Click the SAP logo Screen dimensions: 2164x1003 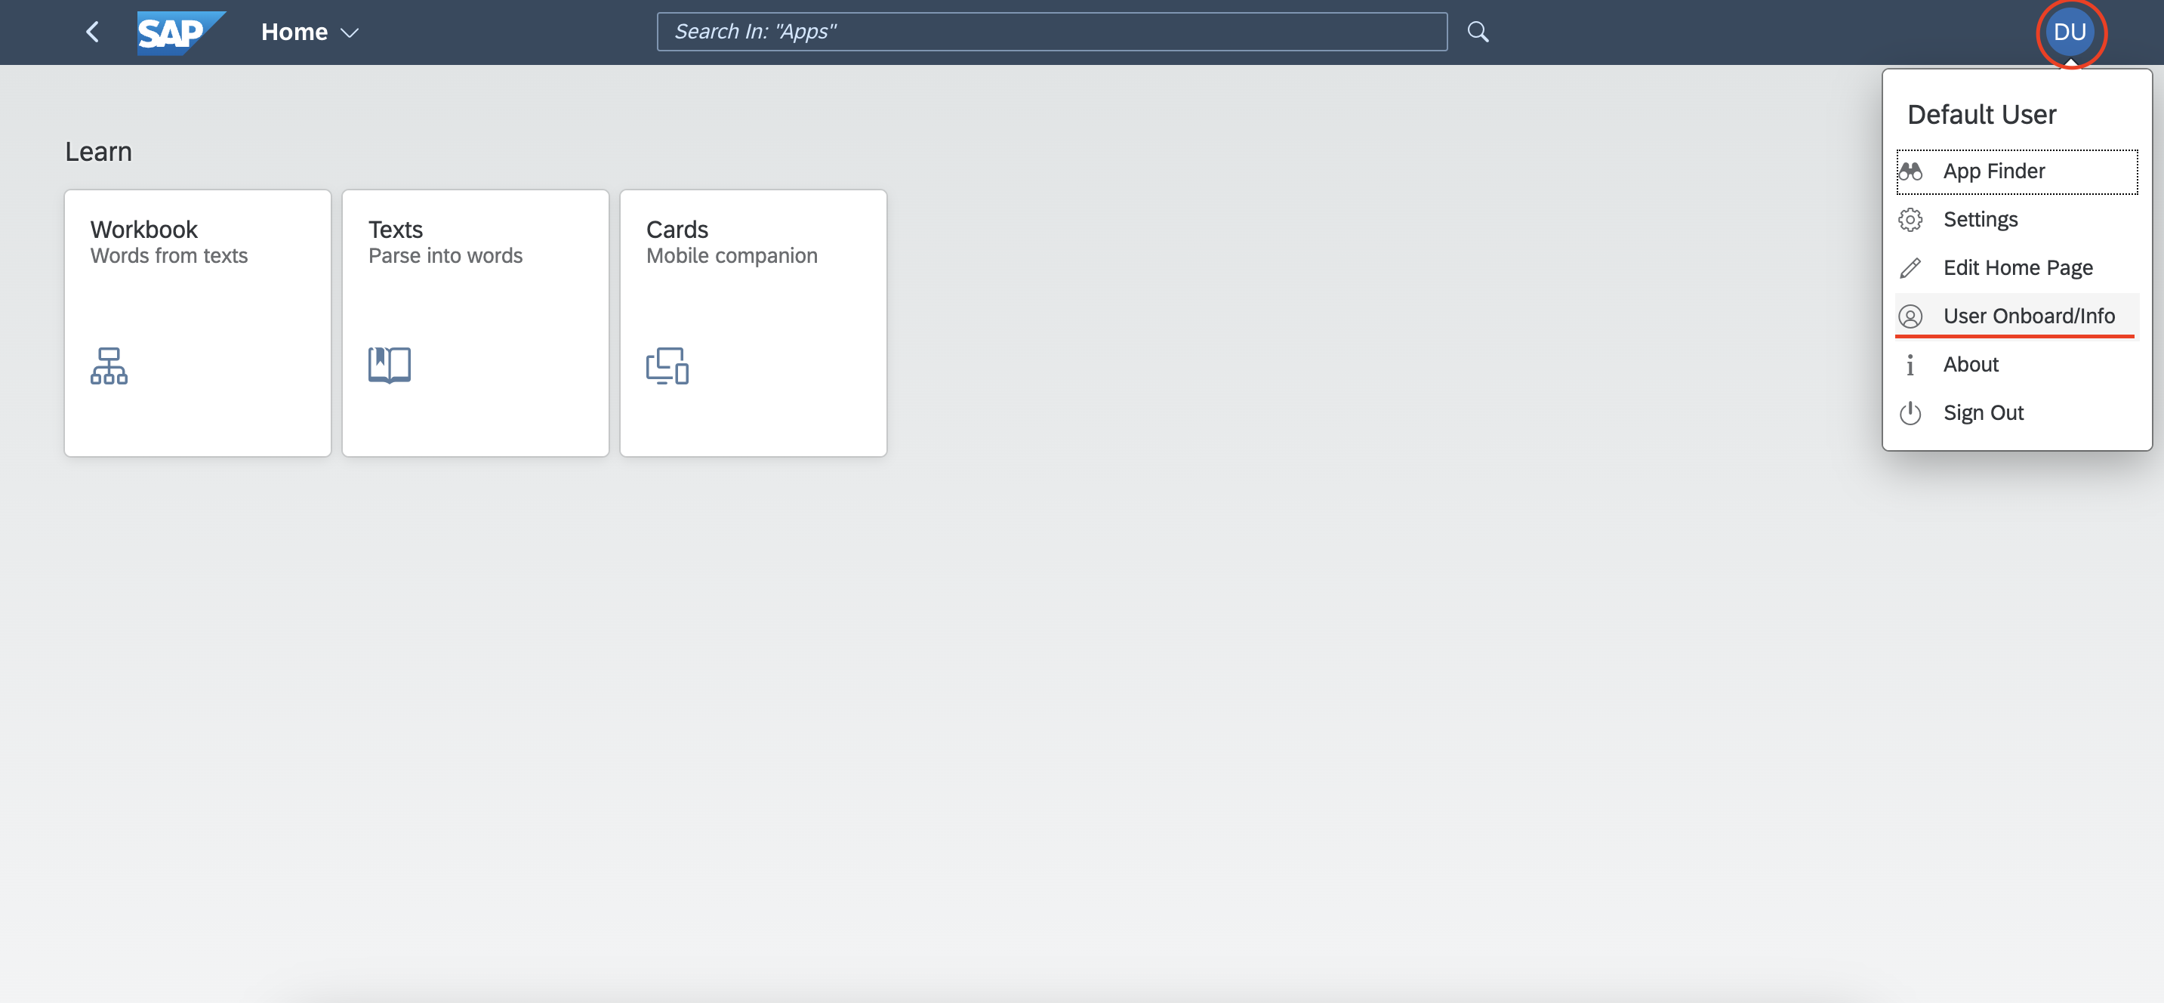[x=181, y=32]
